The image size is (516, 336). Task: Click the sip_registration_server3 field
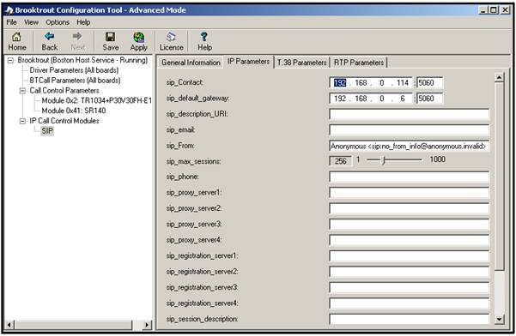[x=410, y=287]
